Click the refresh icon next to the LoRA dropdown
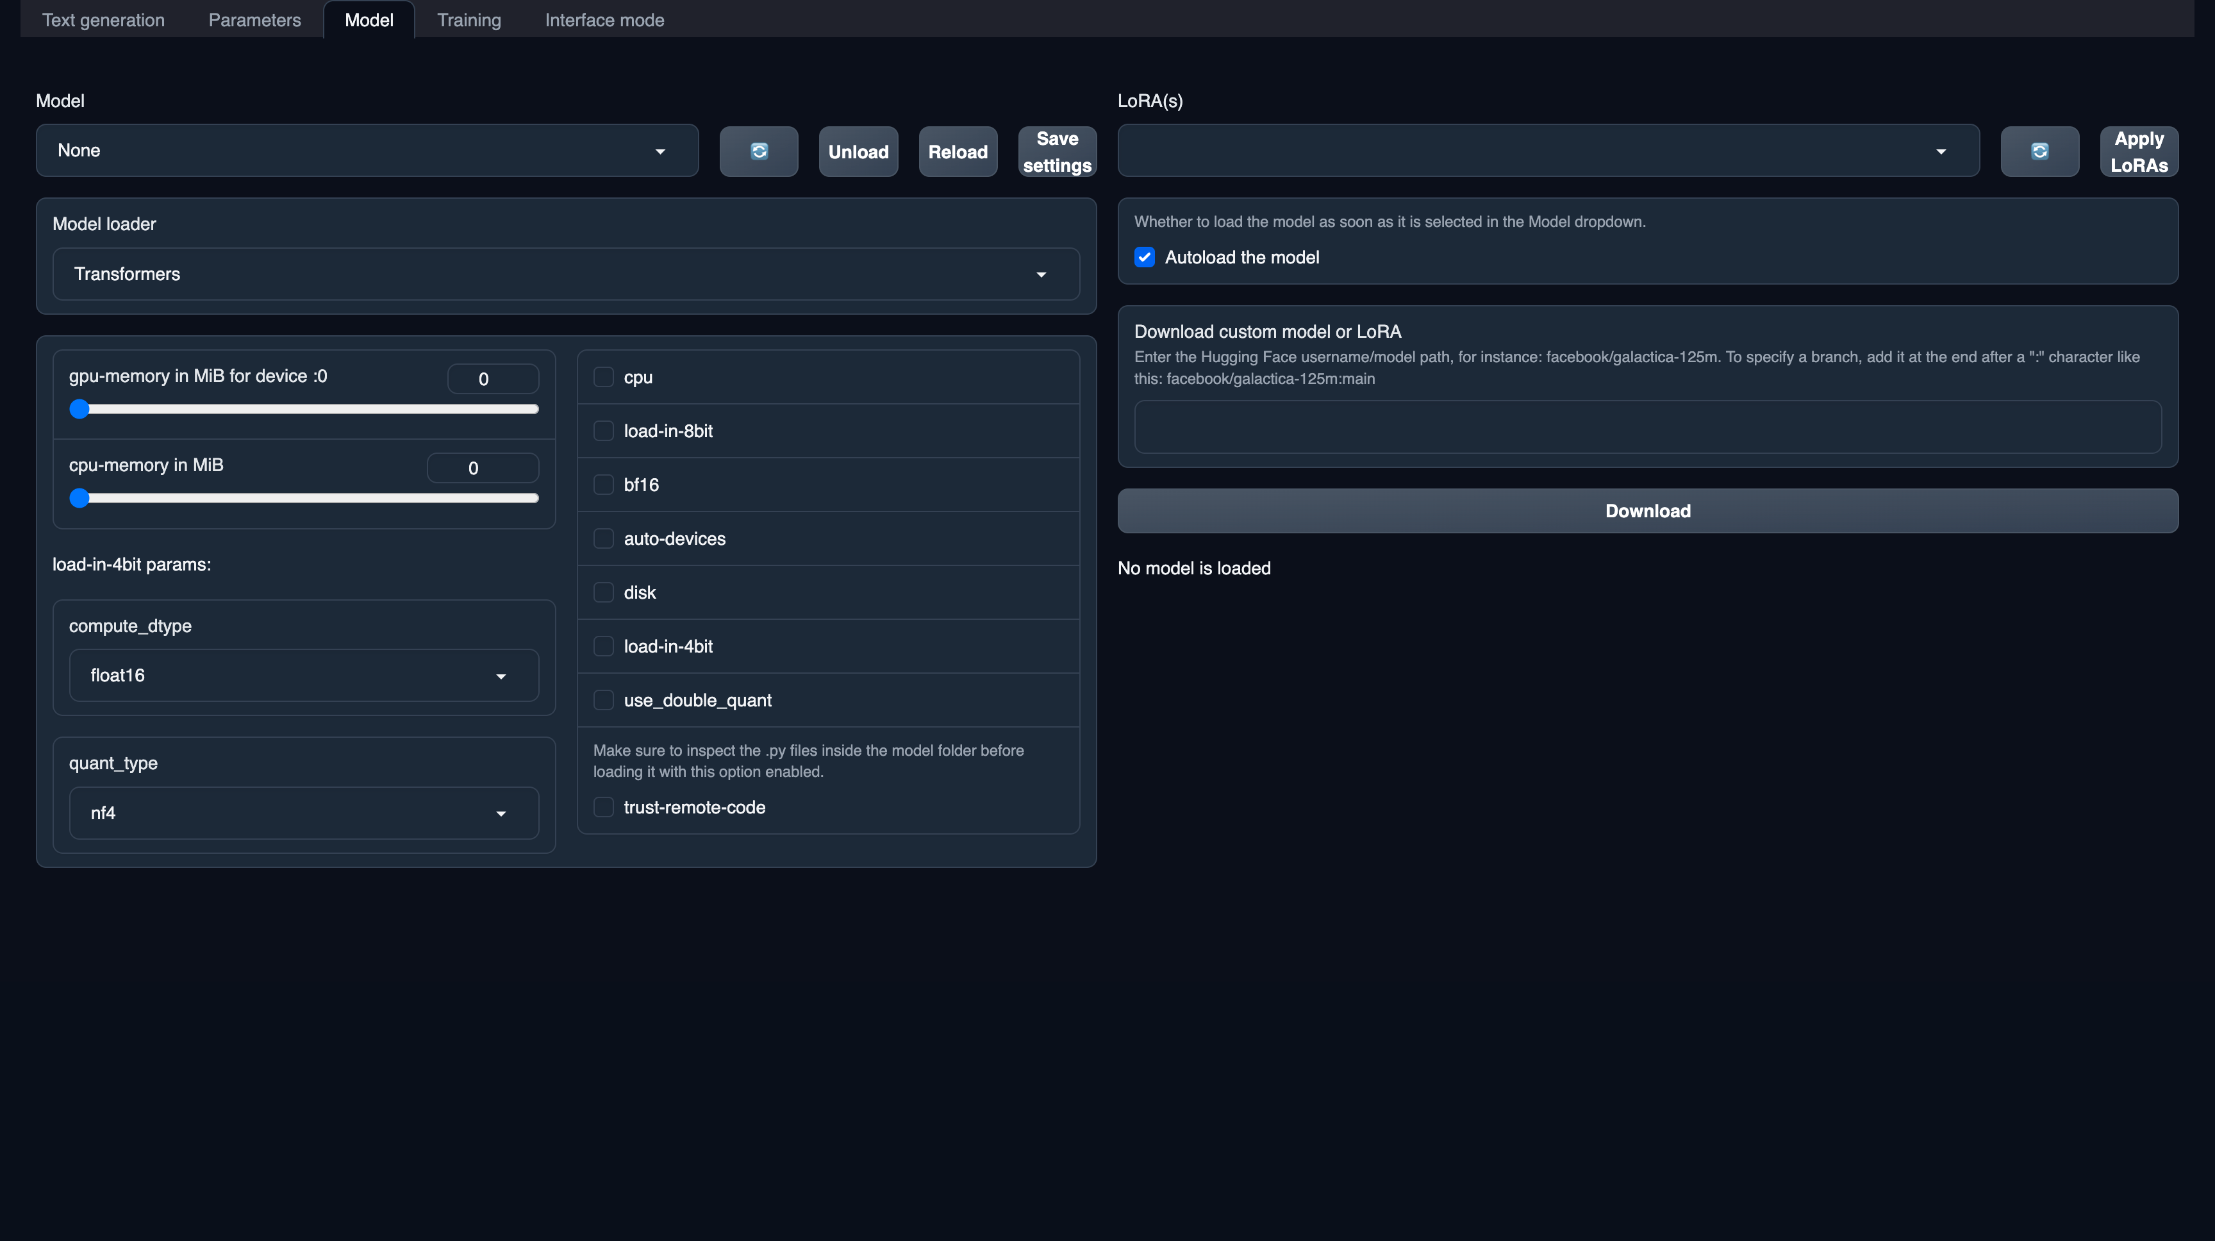Image resolution: width=2215 pixels, height=1241 pixels. coord(2039,151)
